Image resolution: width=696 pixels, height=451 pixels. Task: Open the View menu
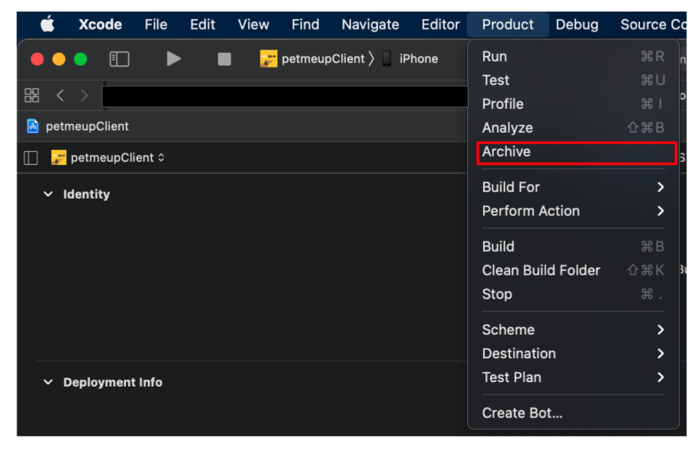click(254, 25)
